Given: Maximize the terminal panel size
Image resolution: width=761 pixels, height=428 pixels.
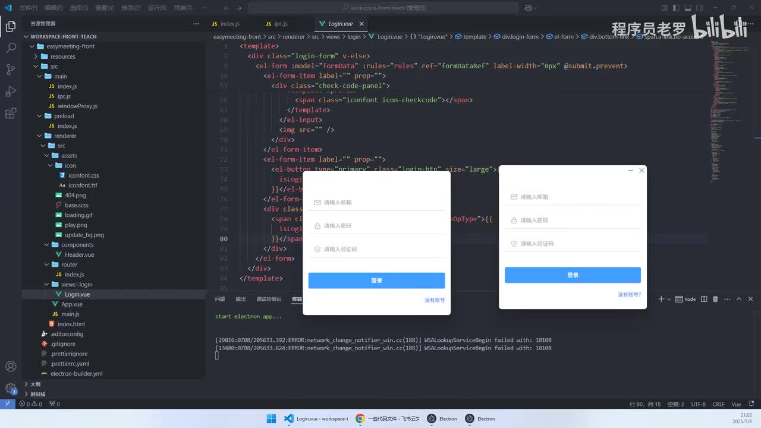Looking at the screenshot, I should click(739, 299).
